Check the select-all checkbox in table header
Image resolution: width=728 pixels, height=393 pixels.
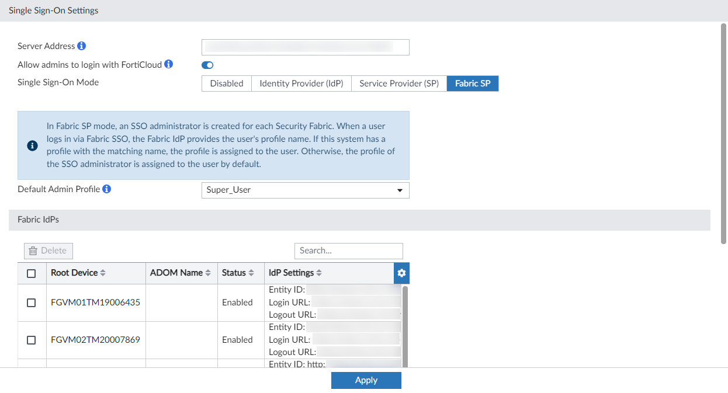click(32, 273)
